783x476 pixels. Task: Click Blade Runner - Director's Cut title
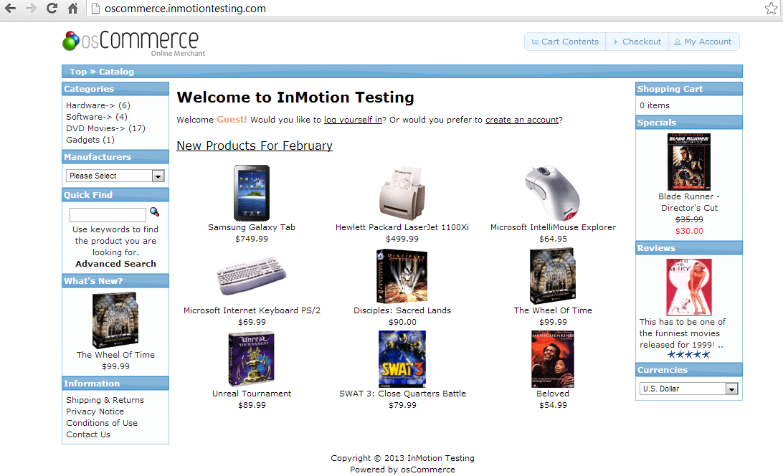pyautogui.click(x=689, y=202)
